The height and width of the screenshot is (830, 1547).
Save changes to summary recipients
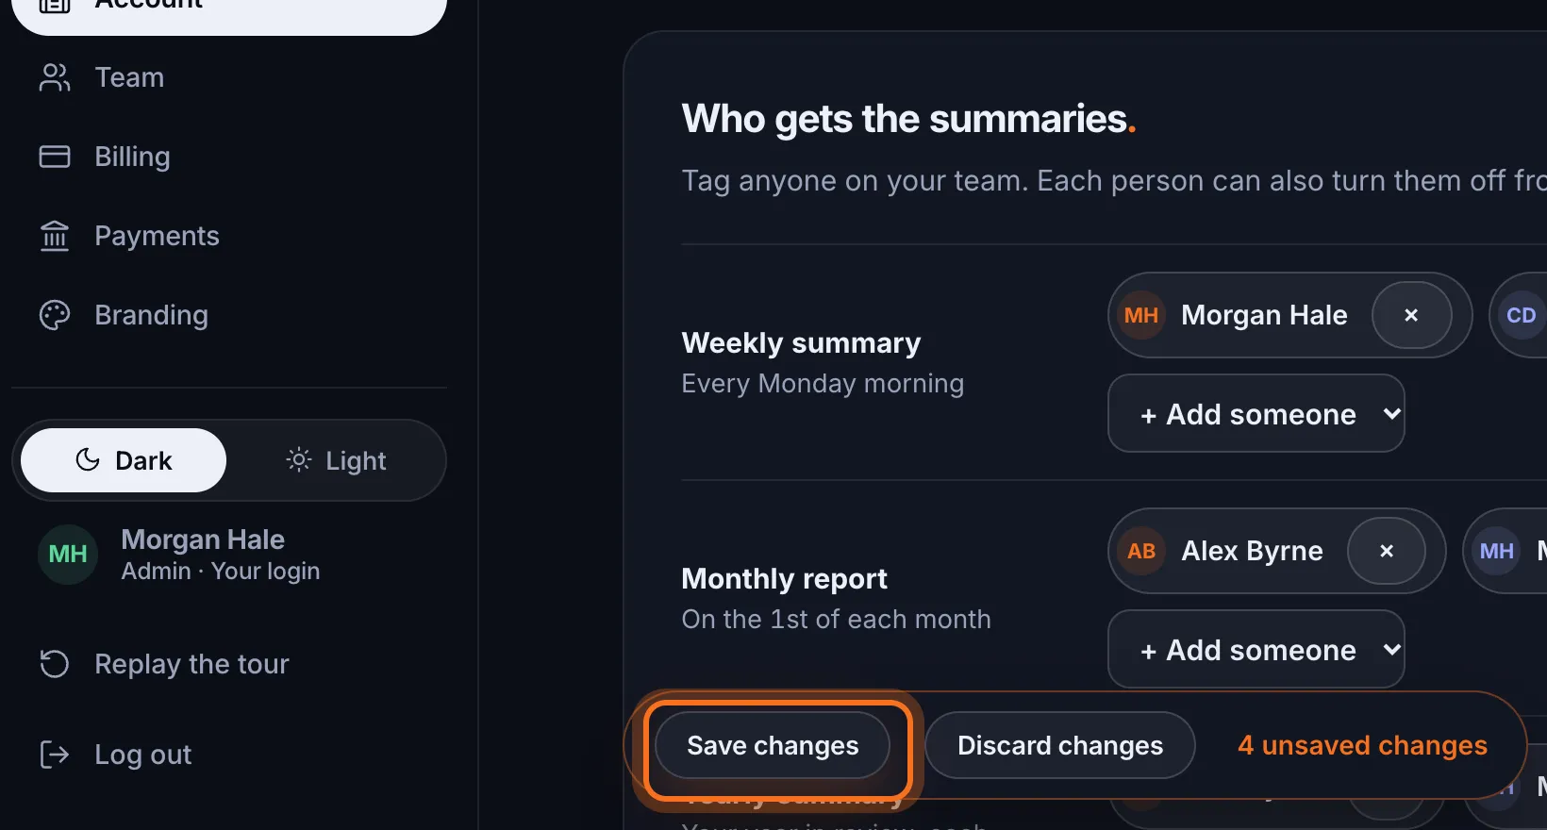[773, 745]
